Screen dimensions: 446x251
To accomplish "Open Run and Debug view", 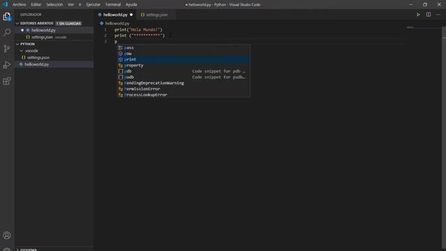I will coord(7,65).
